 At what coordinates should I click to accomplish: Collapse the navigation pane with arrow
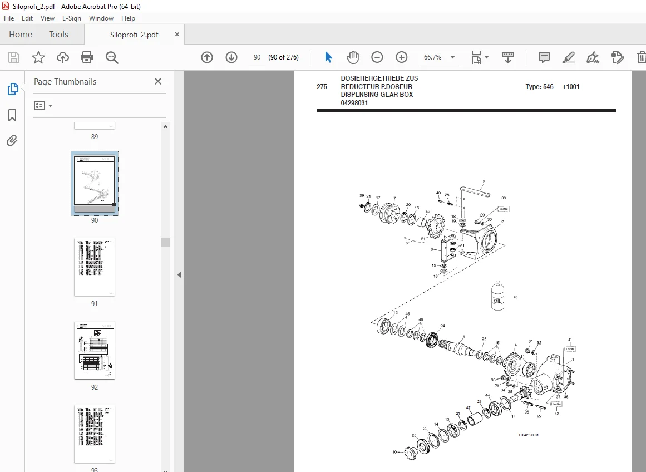click(x=179, y=274)
